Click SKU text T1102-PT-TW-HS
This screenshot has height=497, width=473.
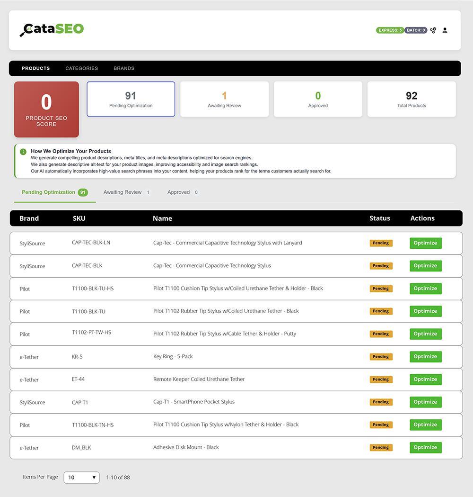pos(92,333)
